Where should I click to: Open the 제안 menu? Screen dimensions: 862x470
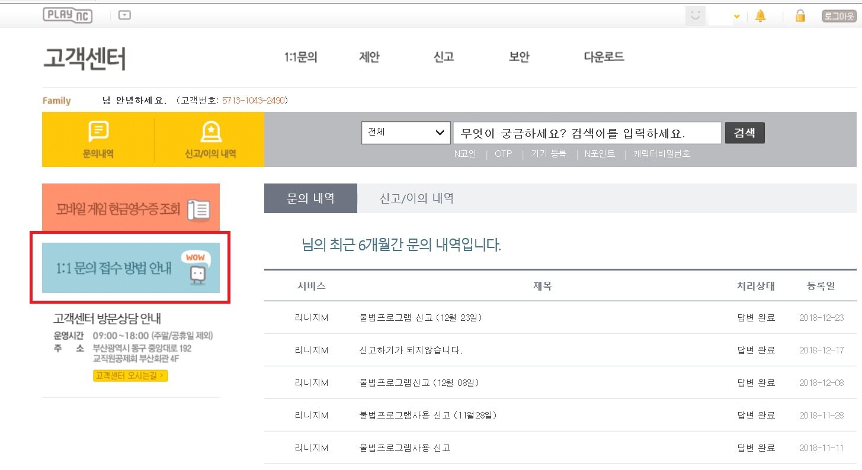tap(369, 57)
